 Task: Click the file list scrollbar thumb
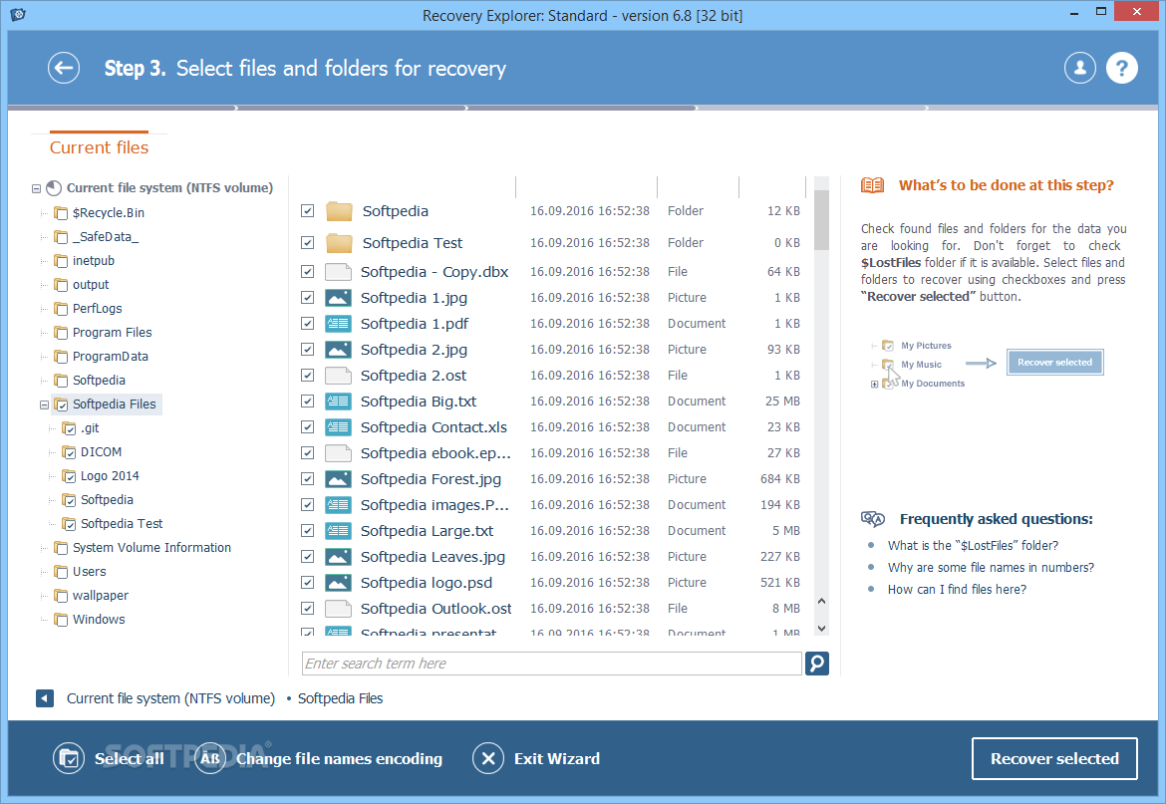pyautogui.click(x=821, y=220)
